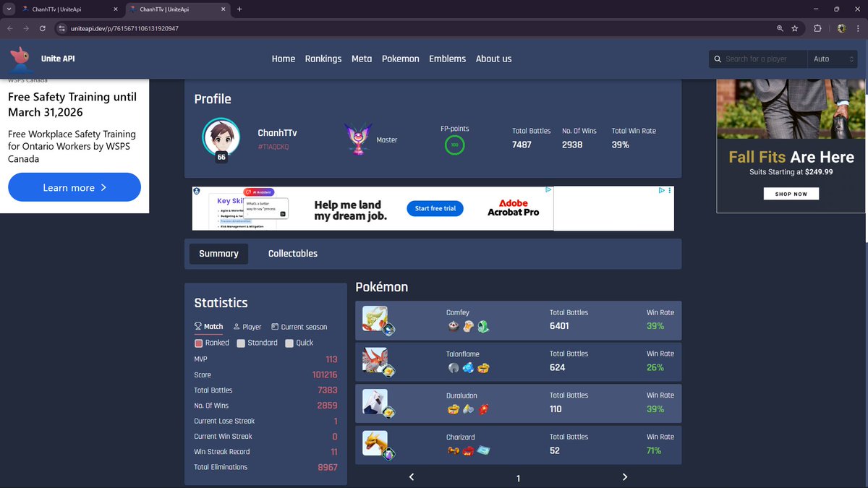Click Duraludon's portrait image
Viewport: 868px width, 488px height.
pyautogui.click(x=375, y=402)
